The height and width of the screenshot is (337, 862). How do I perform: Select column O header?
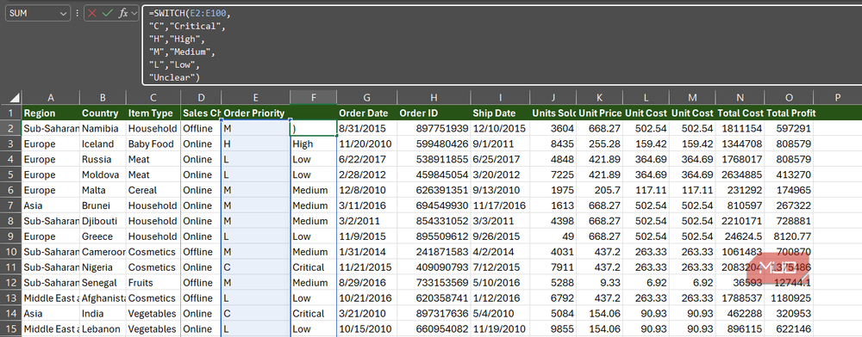789,97
